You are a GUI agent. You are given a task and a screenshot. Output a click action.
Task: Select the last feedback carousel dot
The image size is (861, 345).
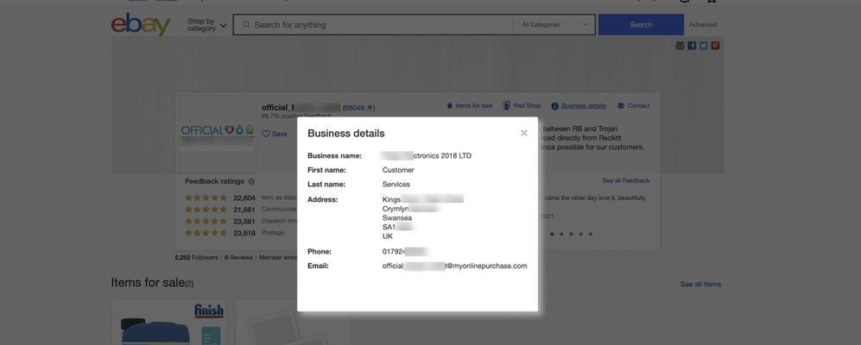pos(591,235)
